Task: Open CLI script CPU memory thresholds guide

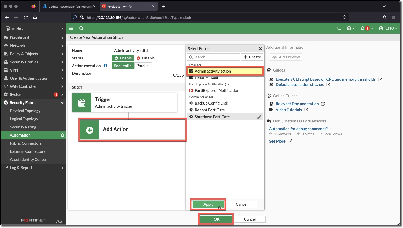Action: click(x=326, y=79)
